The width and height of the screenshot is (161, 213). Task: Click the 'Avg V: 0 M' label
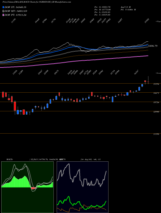pos(125,7)
